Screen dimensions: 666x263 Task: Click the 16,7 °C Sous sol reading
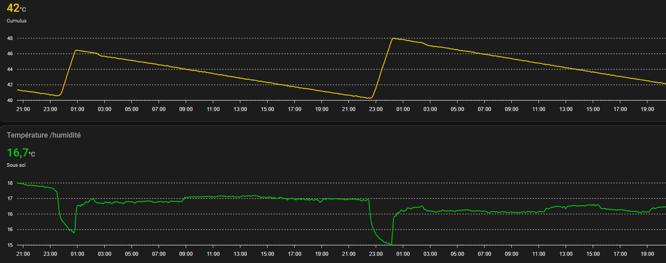21,153
